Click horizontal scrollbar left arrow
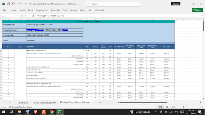Screen dimensions: 205x115 coord(118,102)
